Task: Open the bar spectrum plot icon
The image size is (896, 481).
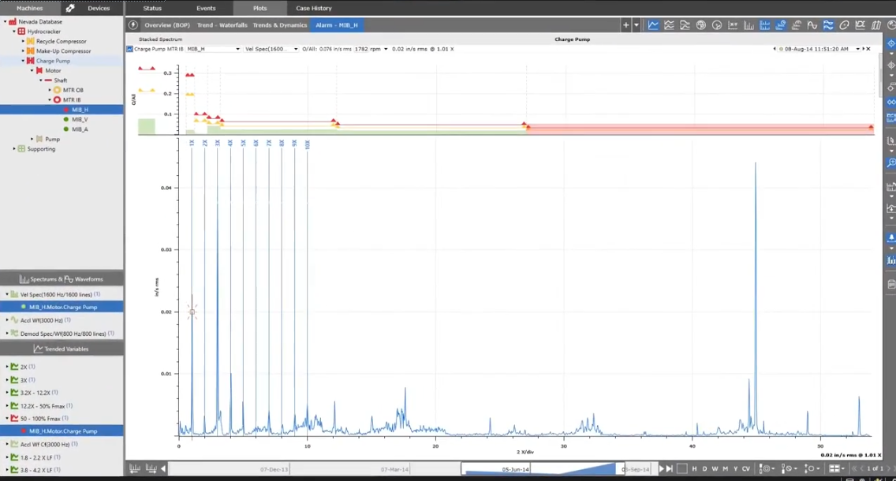Action: pyautogui.click(x=749, y=25)
